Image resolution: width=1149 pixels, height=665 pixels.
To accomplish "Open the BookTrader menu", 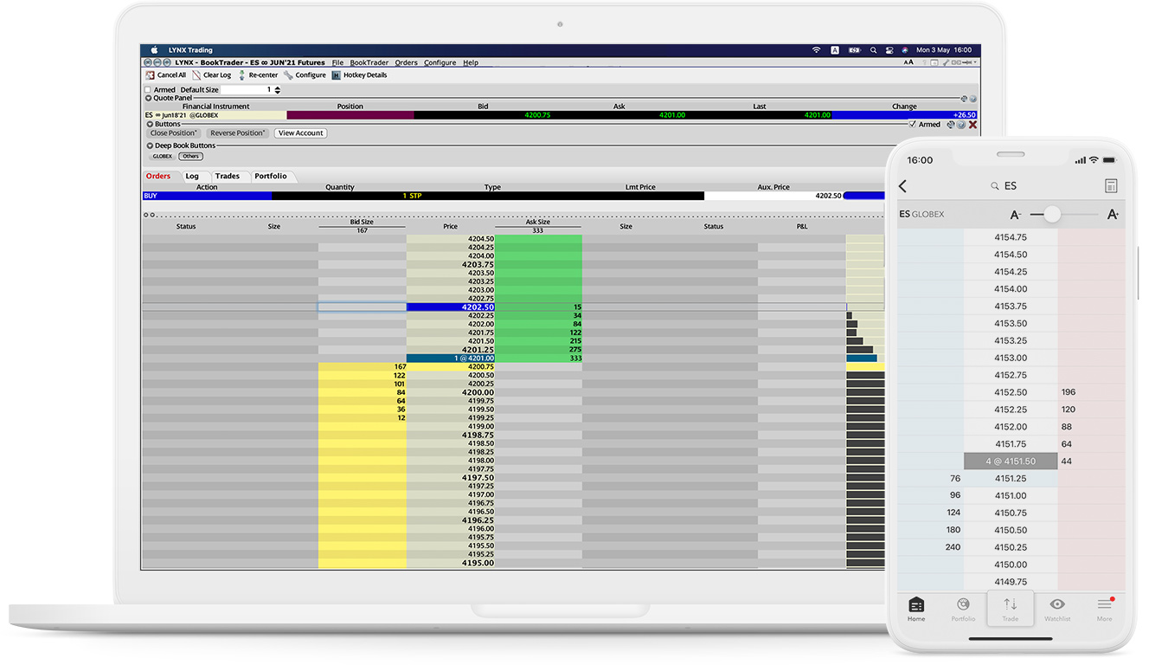I will (x=369, y=62).
